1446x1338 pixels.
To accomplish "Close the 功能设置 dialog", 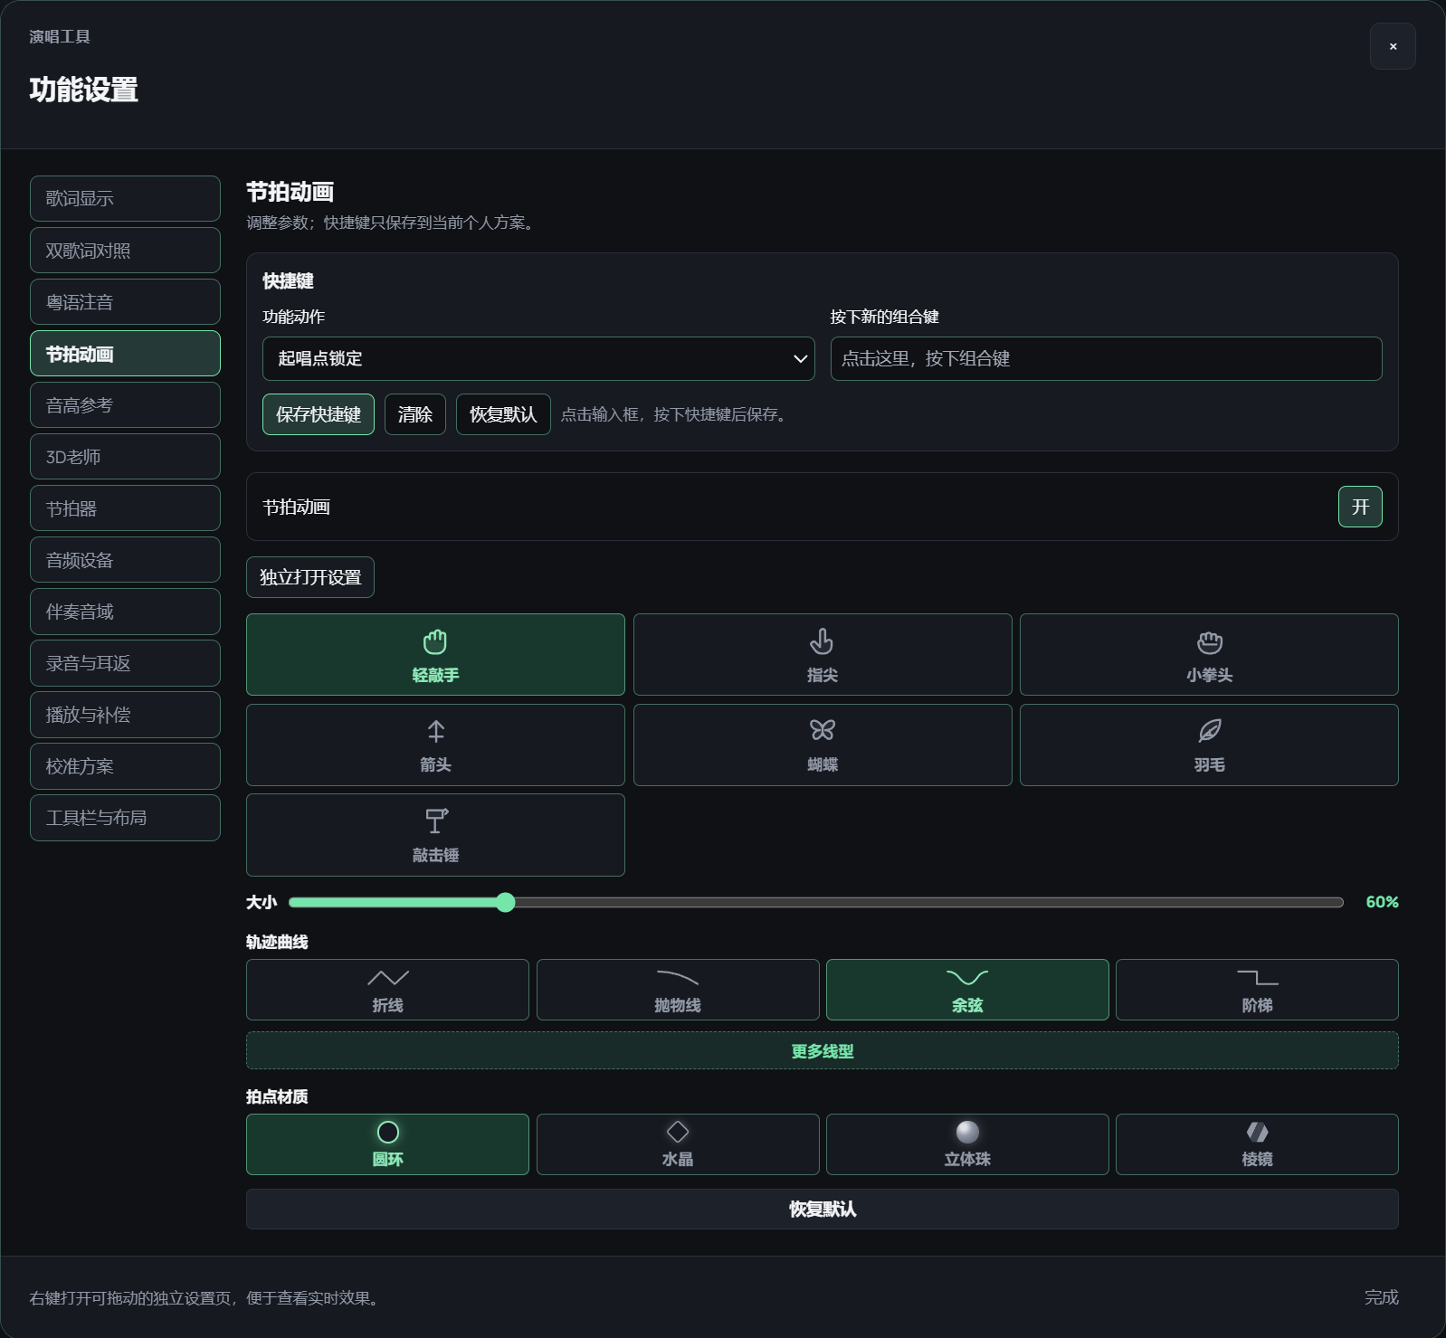I will click(x=1393, y=46).
